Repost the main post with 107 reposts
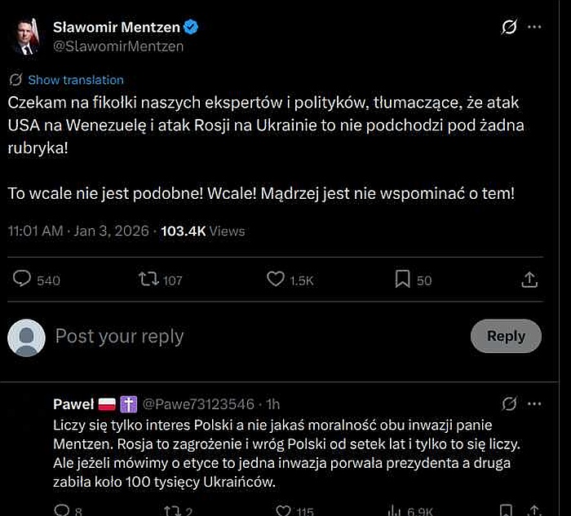The image size is (571, 516). [x=148, y=280]
